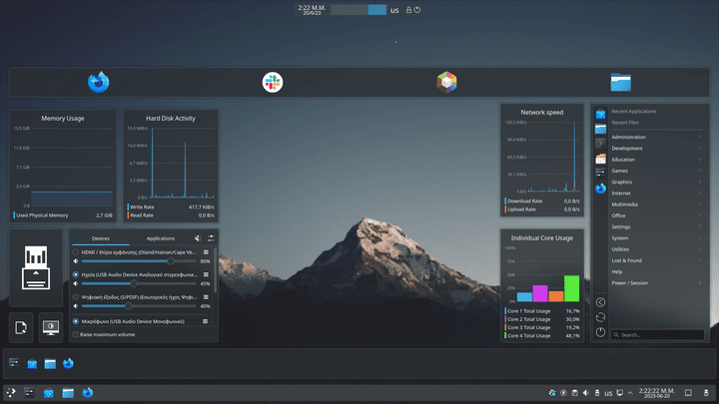
Task: Open hamburger menu for HDMI device
Action: coord(206,252)
